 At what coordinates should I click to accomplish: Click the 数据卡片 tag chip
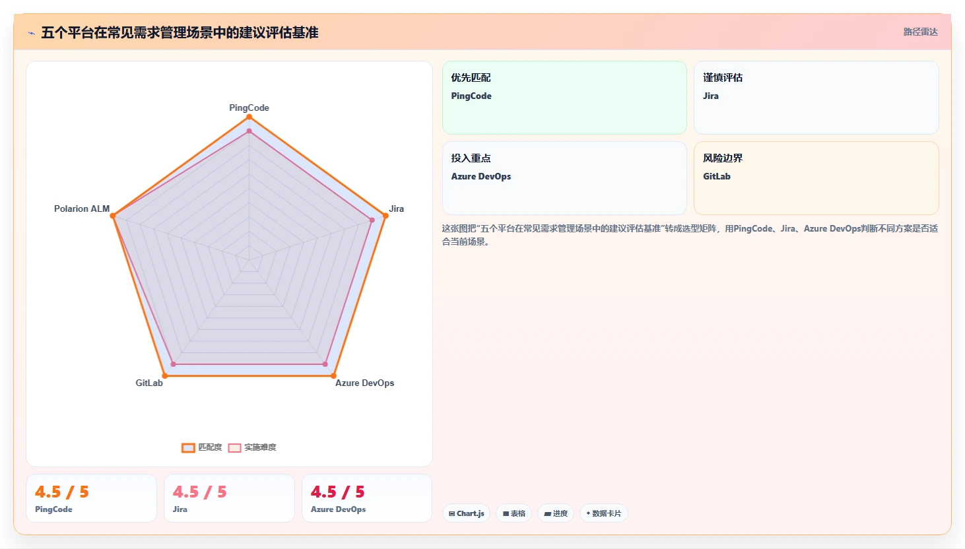coord(604,513)
